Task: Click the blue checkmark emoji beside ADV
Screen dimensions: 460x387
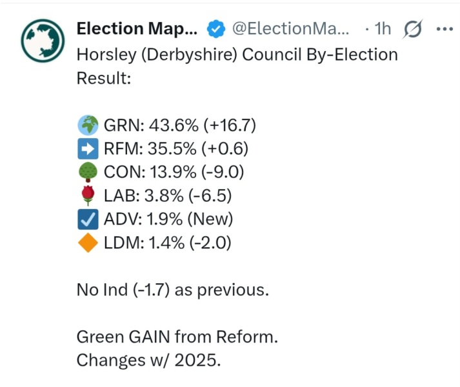Action: (88, 220)
